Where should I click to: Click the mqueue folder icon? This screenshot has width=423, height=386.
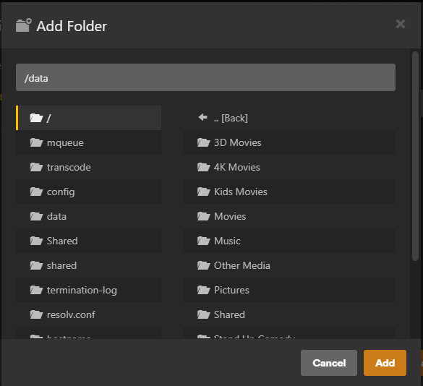pos(36,142)
